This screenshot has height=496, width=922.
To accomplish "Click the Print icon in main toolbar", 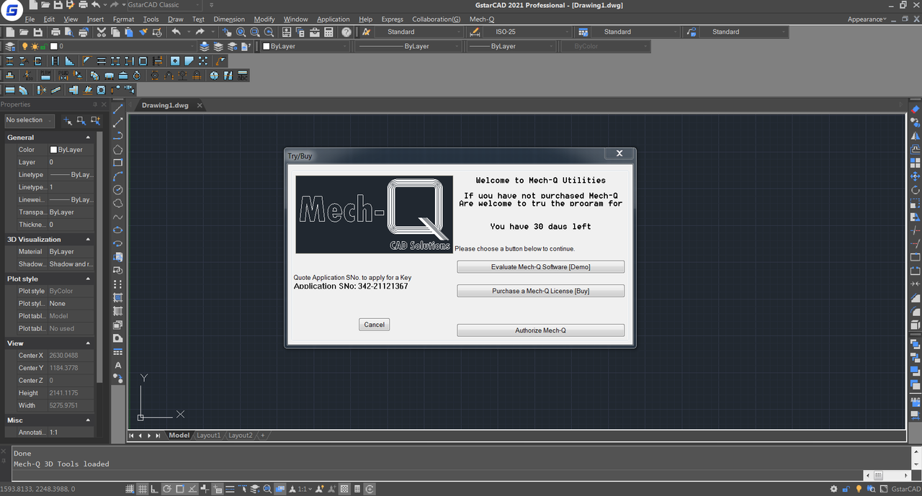I will pos(55,32).
